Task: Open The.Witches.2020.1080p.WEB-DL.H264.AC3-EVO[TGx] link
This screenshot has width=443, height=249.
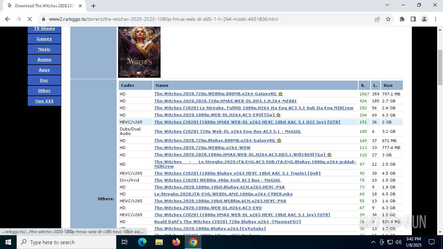Action: (x=214, y=115)
